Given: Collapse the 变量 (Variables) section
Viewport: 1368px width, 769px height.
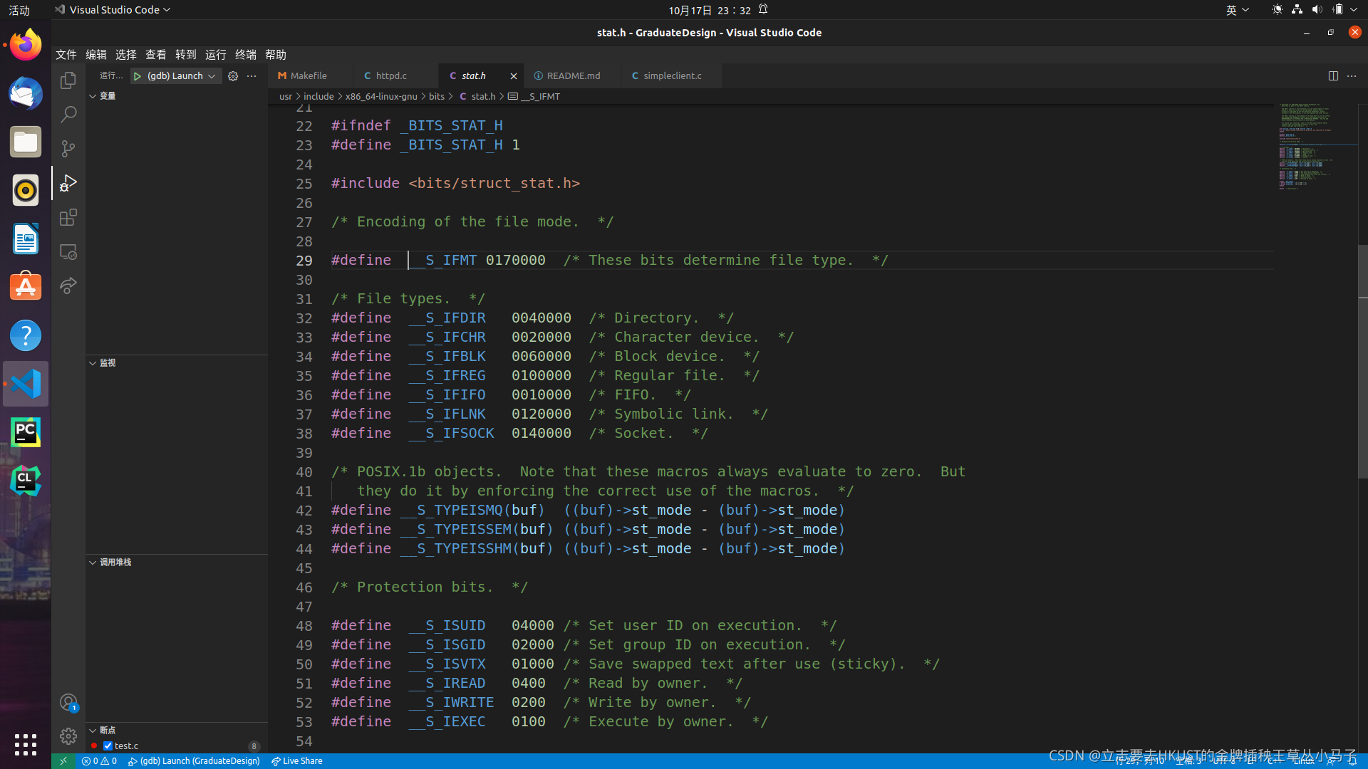Looking at the screenshot, I should coord(177,96).
